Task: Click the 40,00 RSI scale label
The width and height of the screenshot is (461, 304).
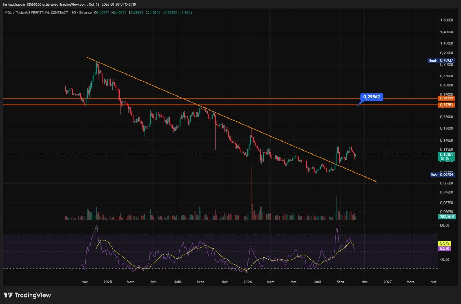Action: [444, 260]
